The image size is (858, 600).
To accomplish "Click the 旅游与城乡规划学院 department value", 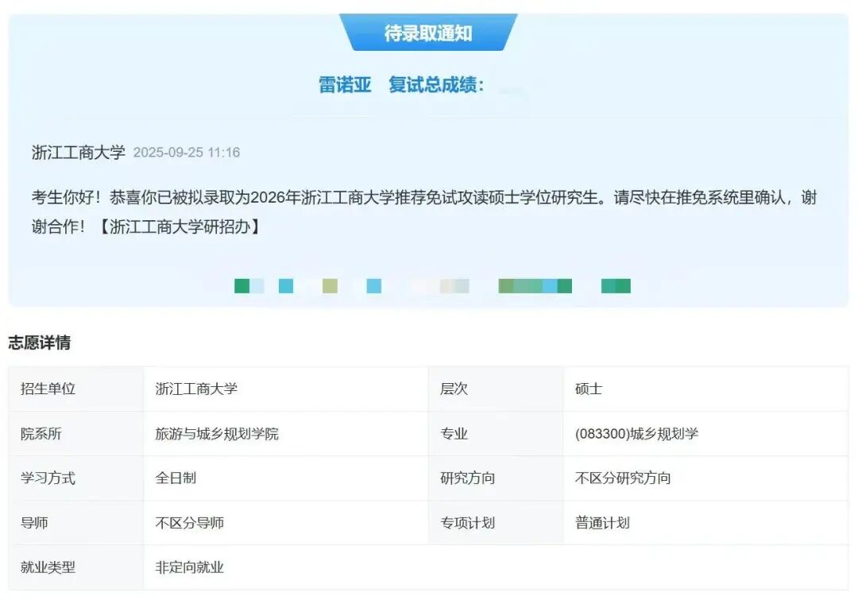I will point(217,434).
